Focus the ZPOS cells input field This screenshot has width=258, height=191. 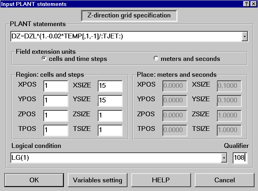[x=56, y=115]
